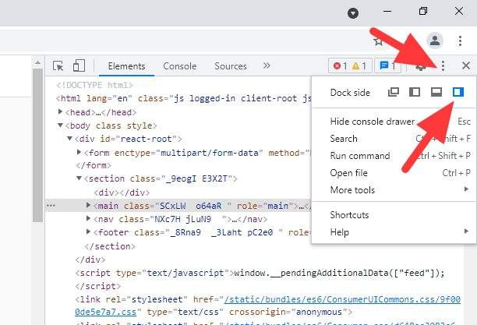The width and height of the screenshot is (477, 325).
Task: Click the three dots beside the main row
Action: 51,206
